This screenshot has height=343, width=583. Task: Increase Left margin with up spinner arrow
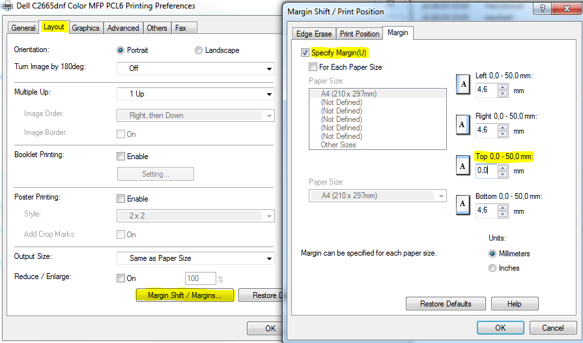click(503, 87)
